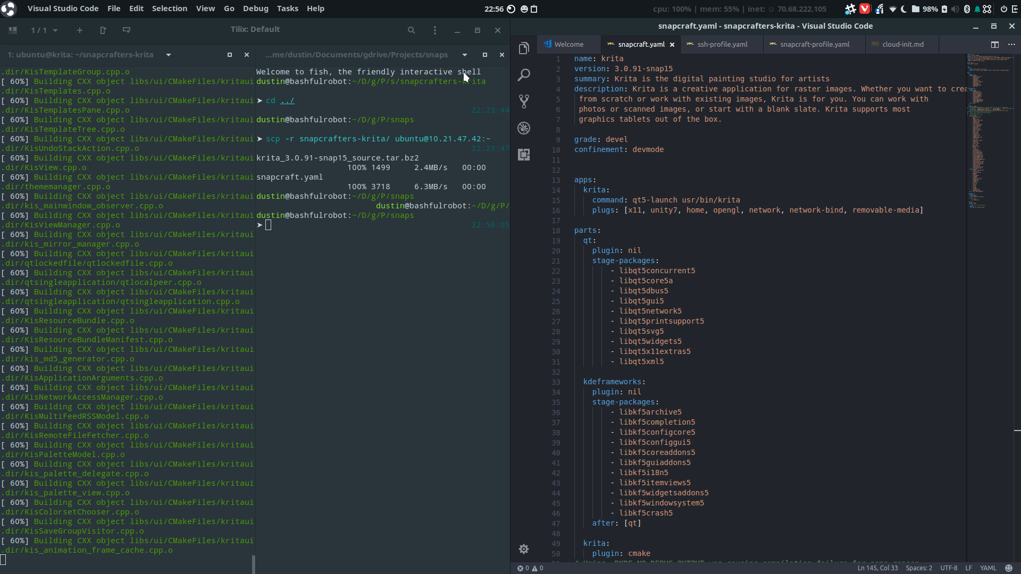The width and height of the screenshot is (1021, 574).
Task: Maximize the Projects/snaps terminal pane
Action: 485,55
